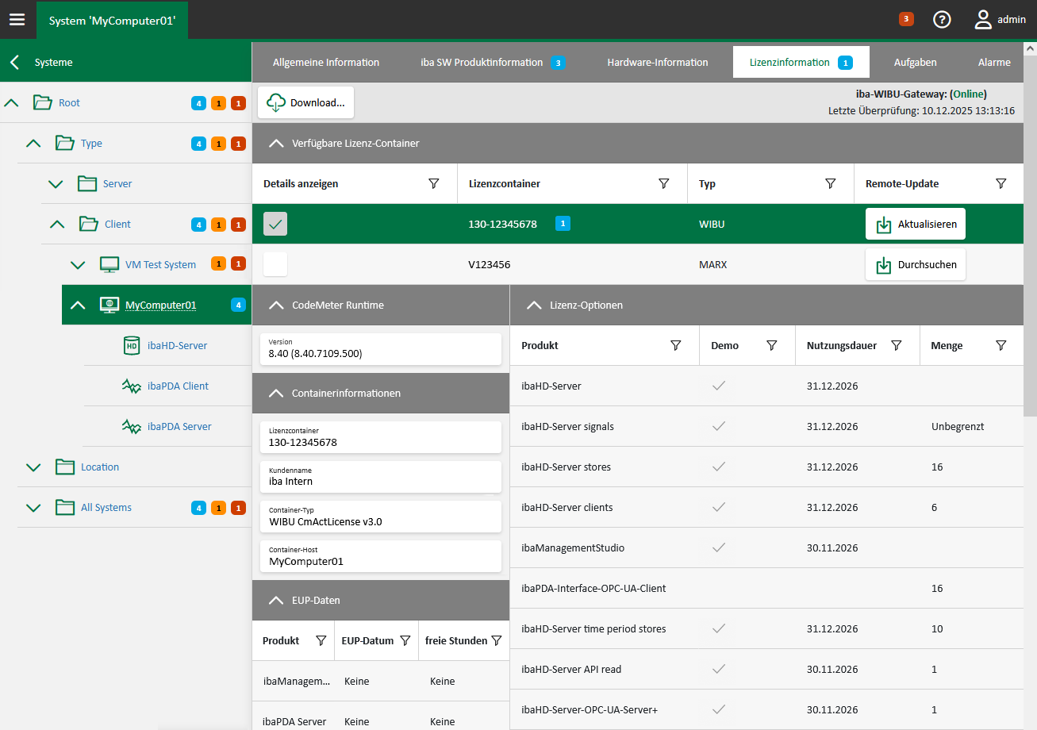Screen dimensions: 1037x730
Task: Click the red notification badge in top bar
Action: point(906,19)
